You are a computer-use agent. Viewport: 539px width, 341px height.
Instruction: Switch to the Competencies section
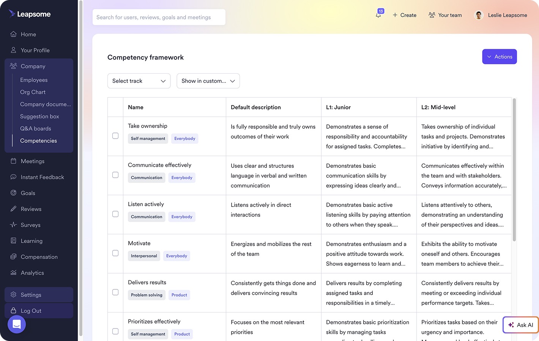[38, 141]
